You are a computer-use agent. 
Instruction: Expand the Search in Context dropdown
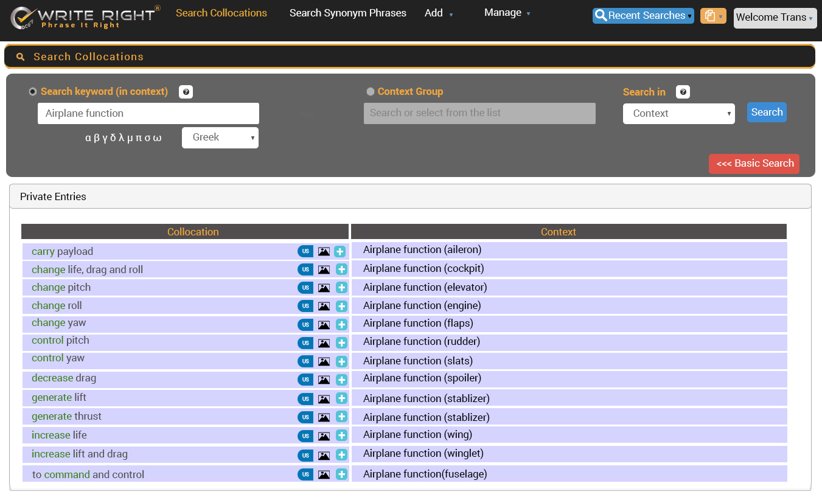point(678,114)
